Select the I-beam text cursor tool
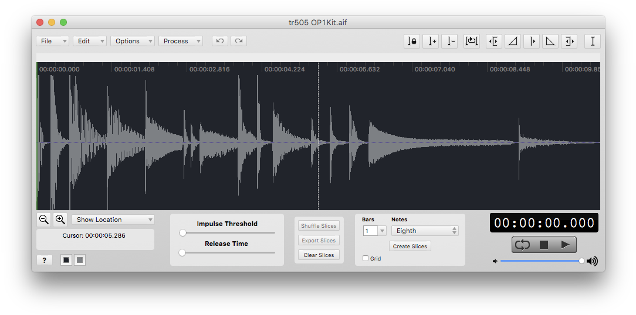Viewport: 636px width, 315px height. click(593, 41)
